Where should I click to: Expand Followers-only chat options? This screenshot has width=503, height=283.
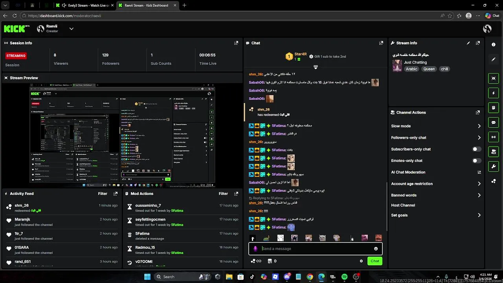[x=479, y=138]
